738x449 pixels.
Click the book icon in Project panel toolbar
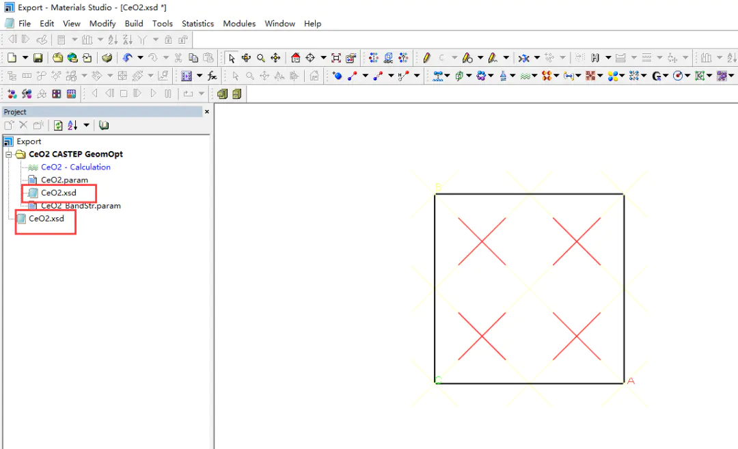[104, 125]
